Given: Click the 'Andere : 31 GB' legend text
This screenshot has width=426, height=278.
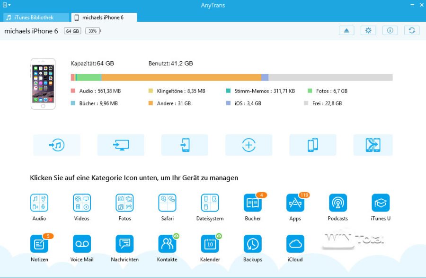Looking at the screenshot, I should point(174,103).
